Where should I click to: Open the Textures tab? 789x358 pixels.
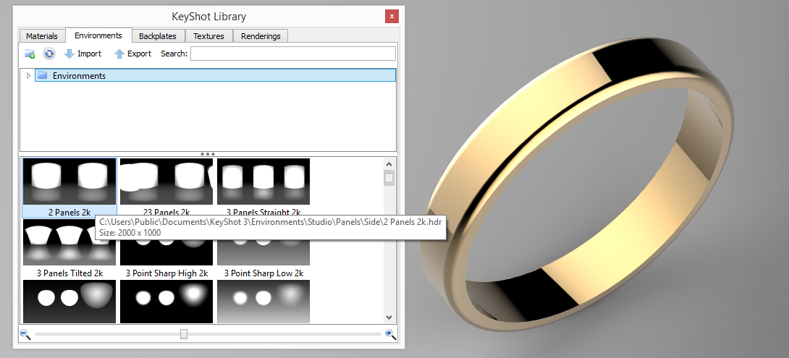pos(208,36)
